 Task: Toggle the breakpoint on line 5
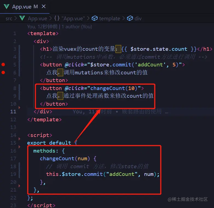pyautogui.click(x=3, y=64)
